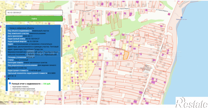Click the Яндекс Карты attribution at the bottom-left
Screen dimensions: 208x108
[5, 102]
